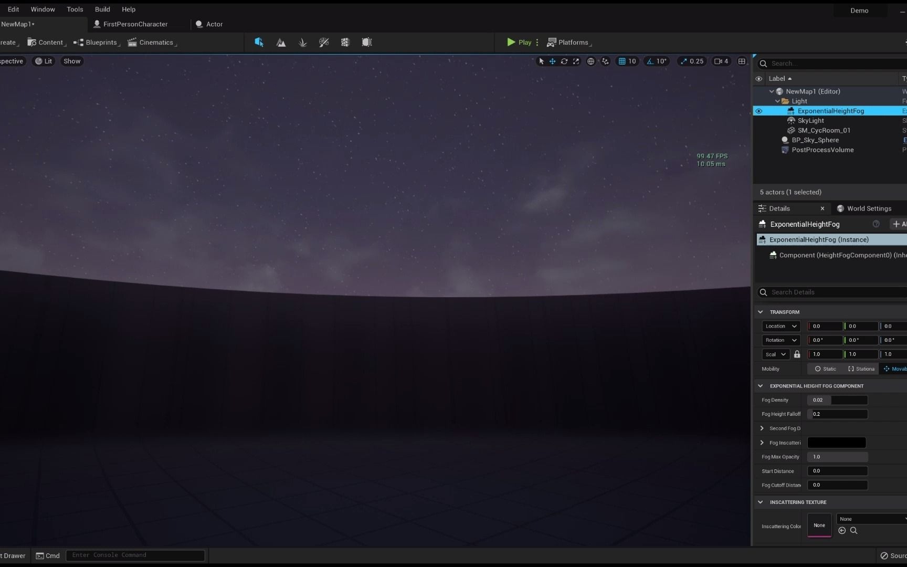Switch to the FirstPersonCharacter tab
The height and width of the screenshot is (567, 907).
(135, 24)
